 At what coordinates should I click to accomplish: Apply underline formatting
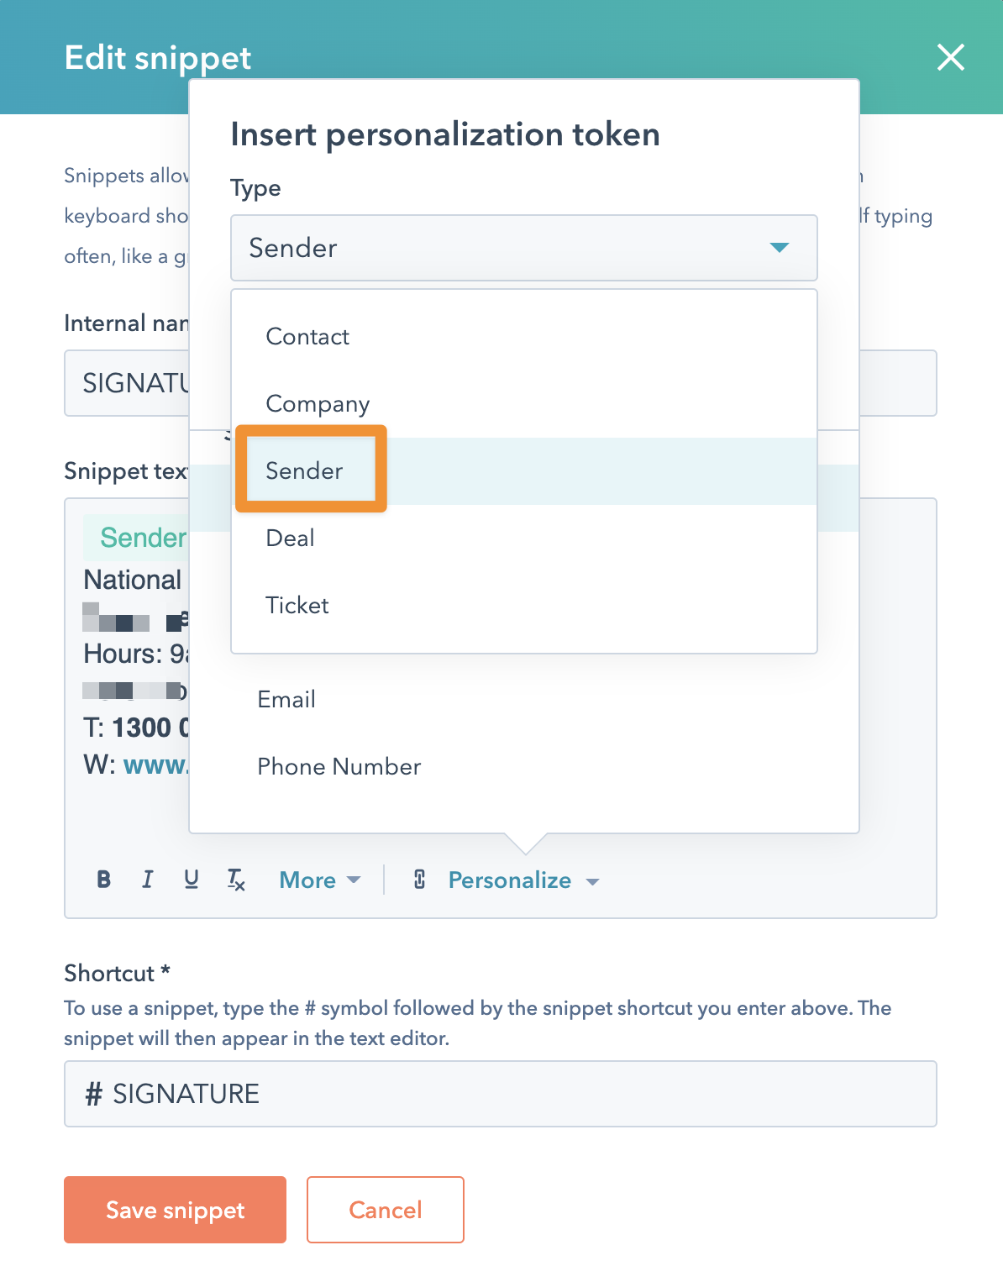192,880
